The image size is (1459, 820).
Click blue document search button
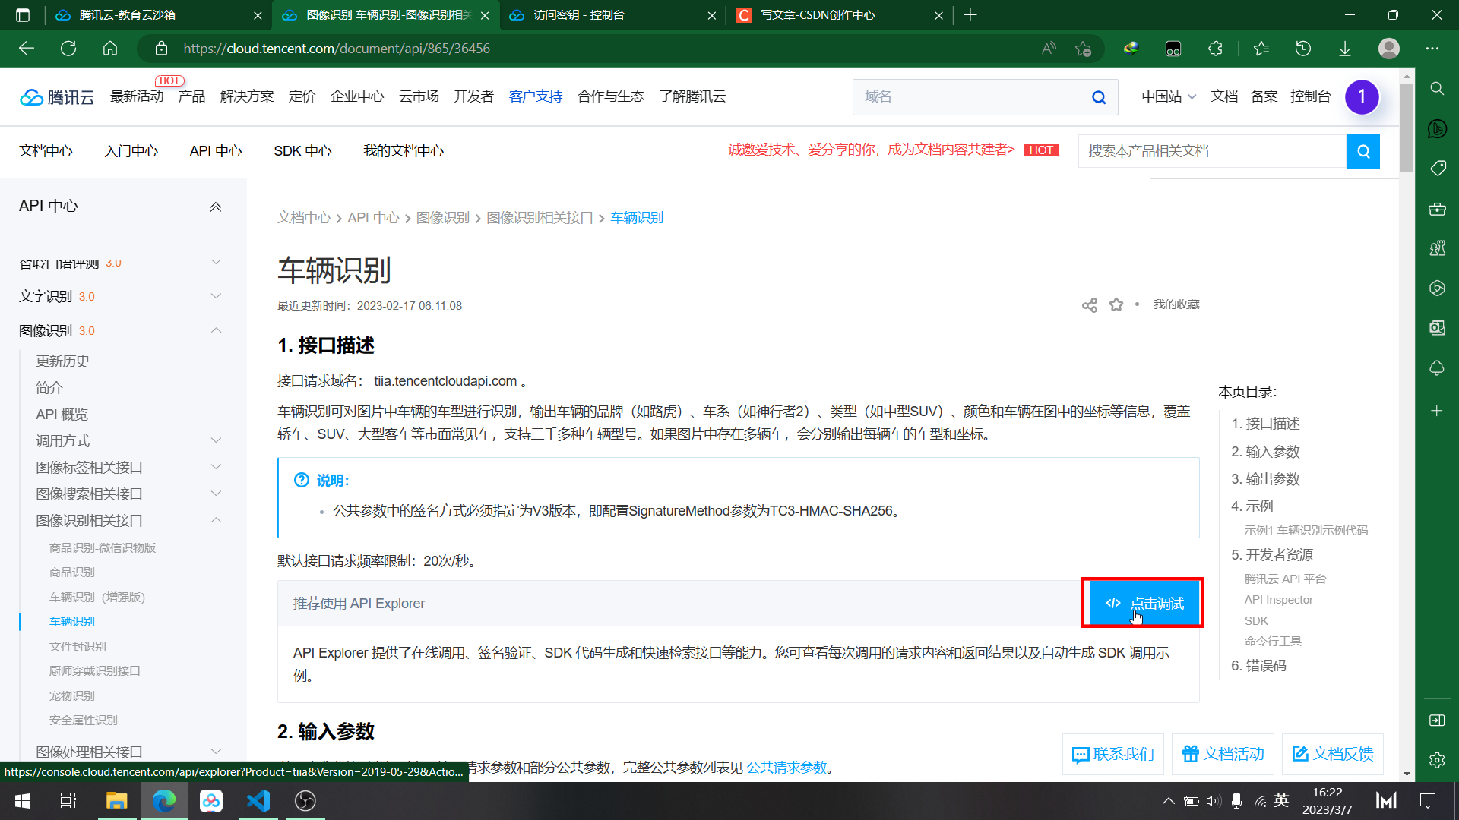click(1363, 151)
